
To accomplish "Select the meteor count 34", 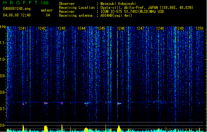I will click(48, 15).
